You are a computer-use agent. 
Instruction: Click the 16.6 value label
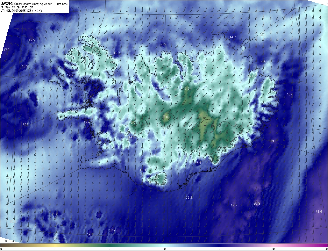[x=290, y=94]
